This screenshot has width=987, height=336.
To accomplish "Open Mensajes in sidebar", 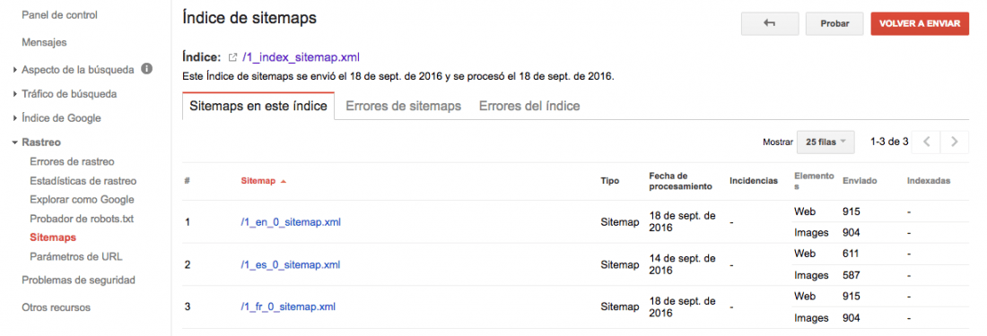I will (x=44, y=42).
